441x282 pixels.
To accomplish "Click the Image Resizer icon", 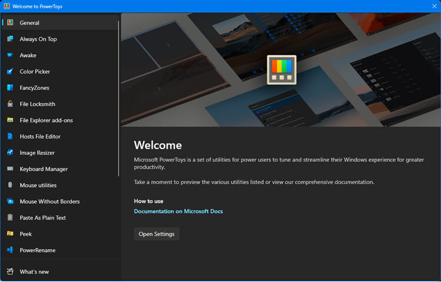I will (10, 152).
